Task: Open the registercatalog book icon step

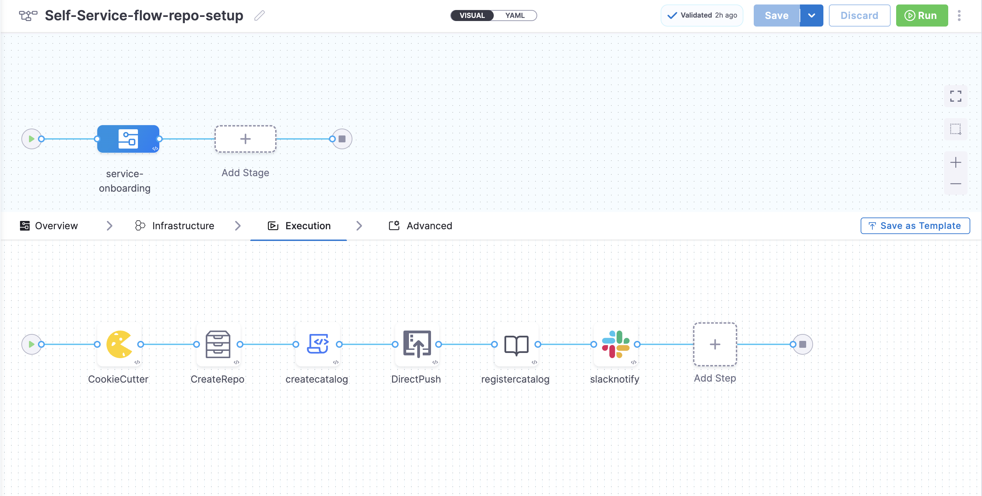Action: (516, 344)
